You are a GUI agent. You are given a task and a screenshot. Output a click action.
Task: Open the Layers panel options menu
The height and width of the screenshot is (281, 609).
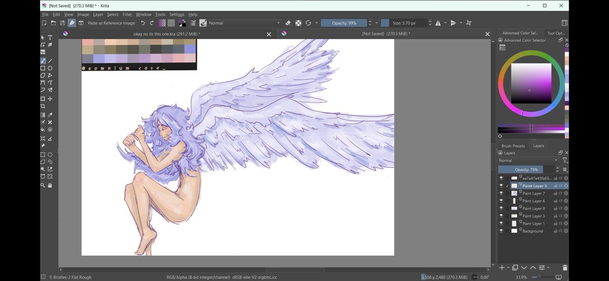[x=565, y=169]
